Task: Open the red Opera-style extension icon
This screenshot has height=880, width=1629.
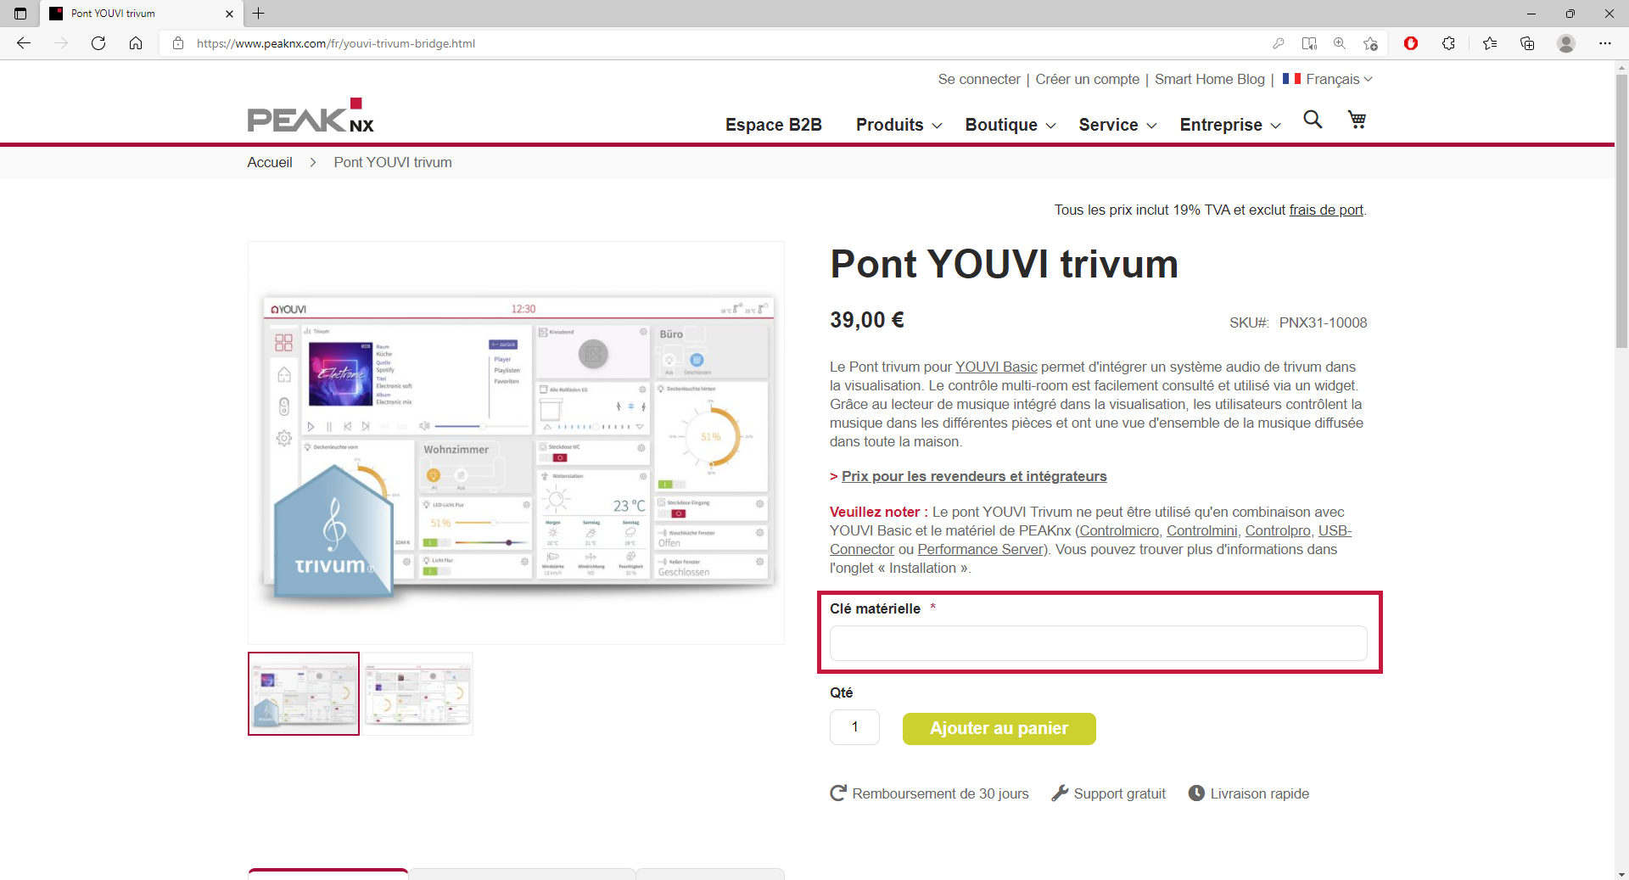Action: (1411, 43)
